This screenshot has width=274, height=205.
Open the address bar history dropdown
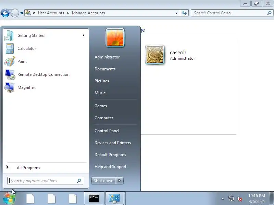[x=176, y=13]
